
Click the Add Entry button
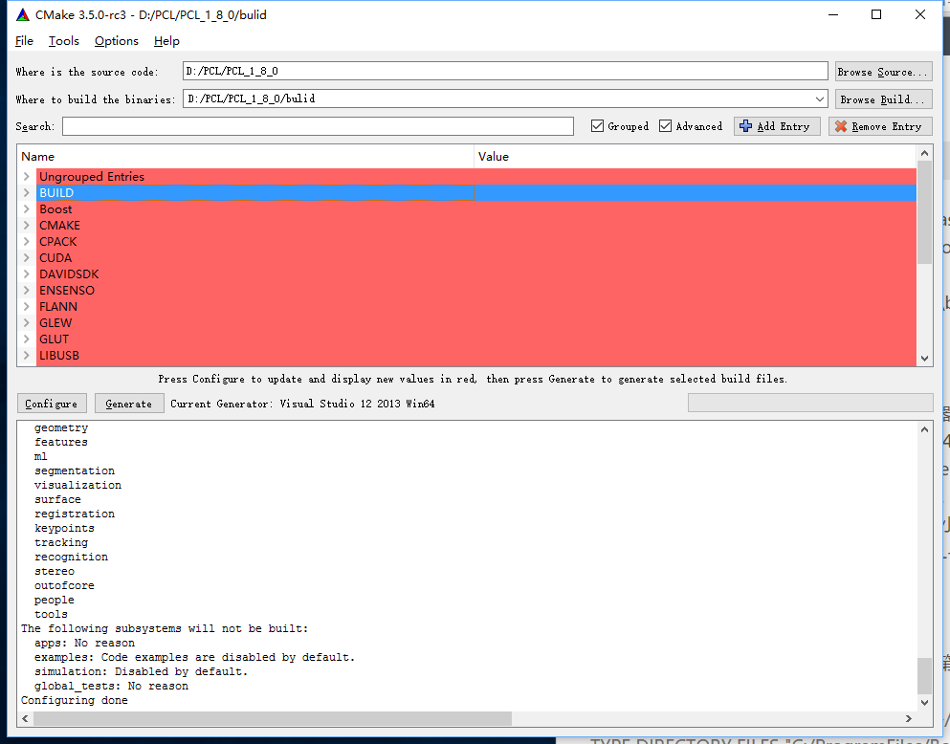pos(777,126)
